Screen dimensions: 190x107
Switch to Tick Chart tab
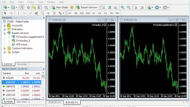22,102
